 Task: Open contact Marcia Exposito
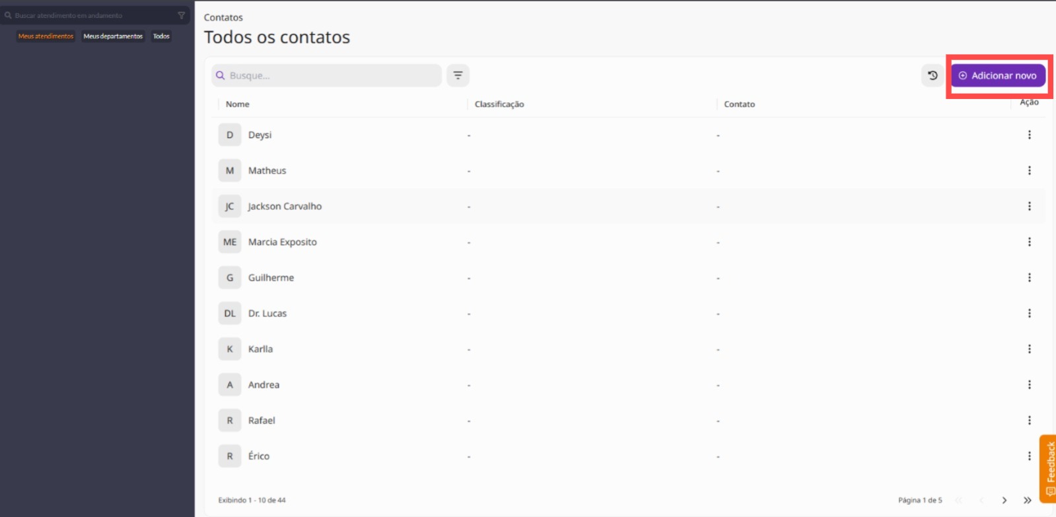pyautogui.click(x=282, y=242)
